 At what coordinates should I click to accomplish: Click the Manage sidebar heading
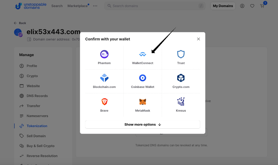[x=27, y=55]
